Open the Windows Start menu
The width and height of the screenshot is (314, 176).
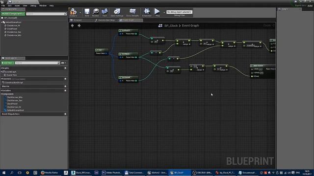click(3, 173)
